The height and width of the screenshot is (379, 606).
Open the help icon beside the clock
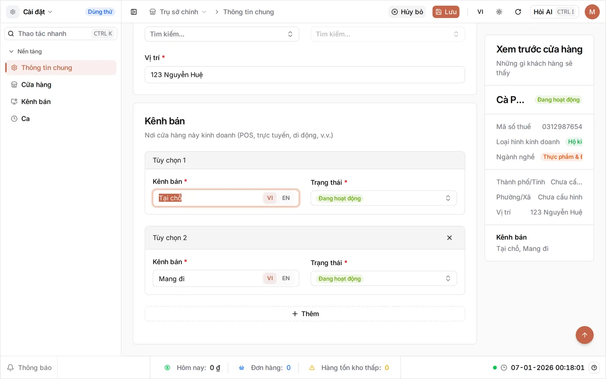(594, 367)
